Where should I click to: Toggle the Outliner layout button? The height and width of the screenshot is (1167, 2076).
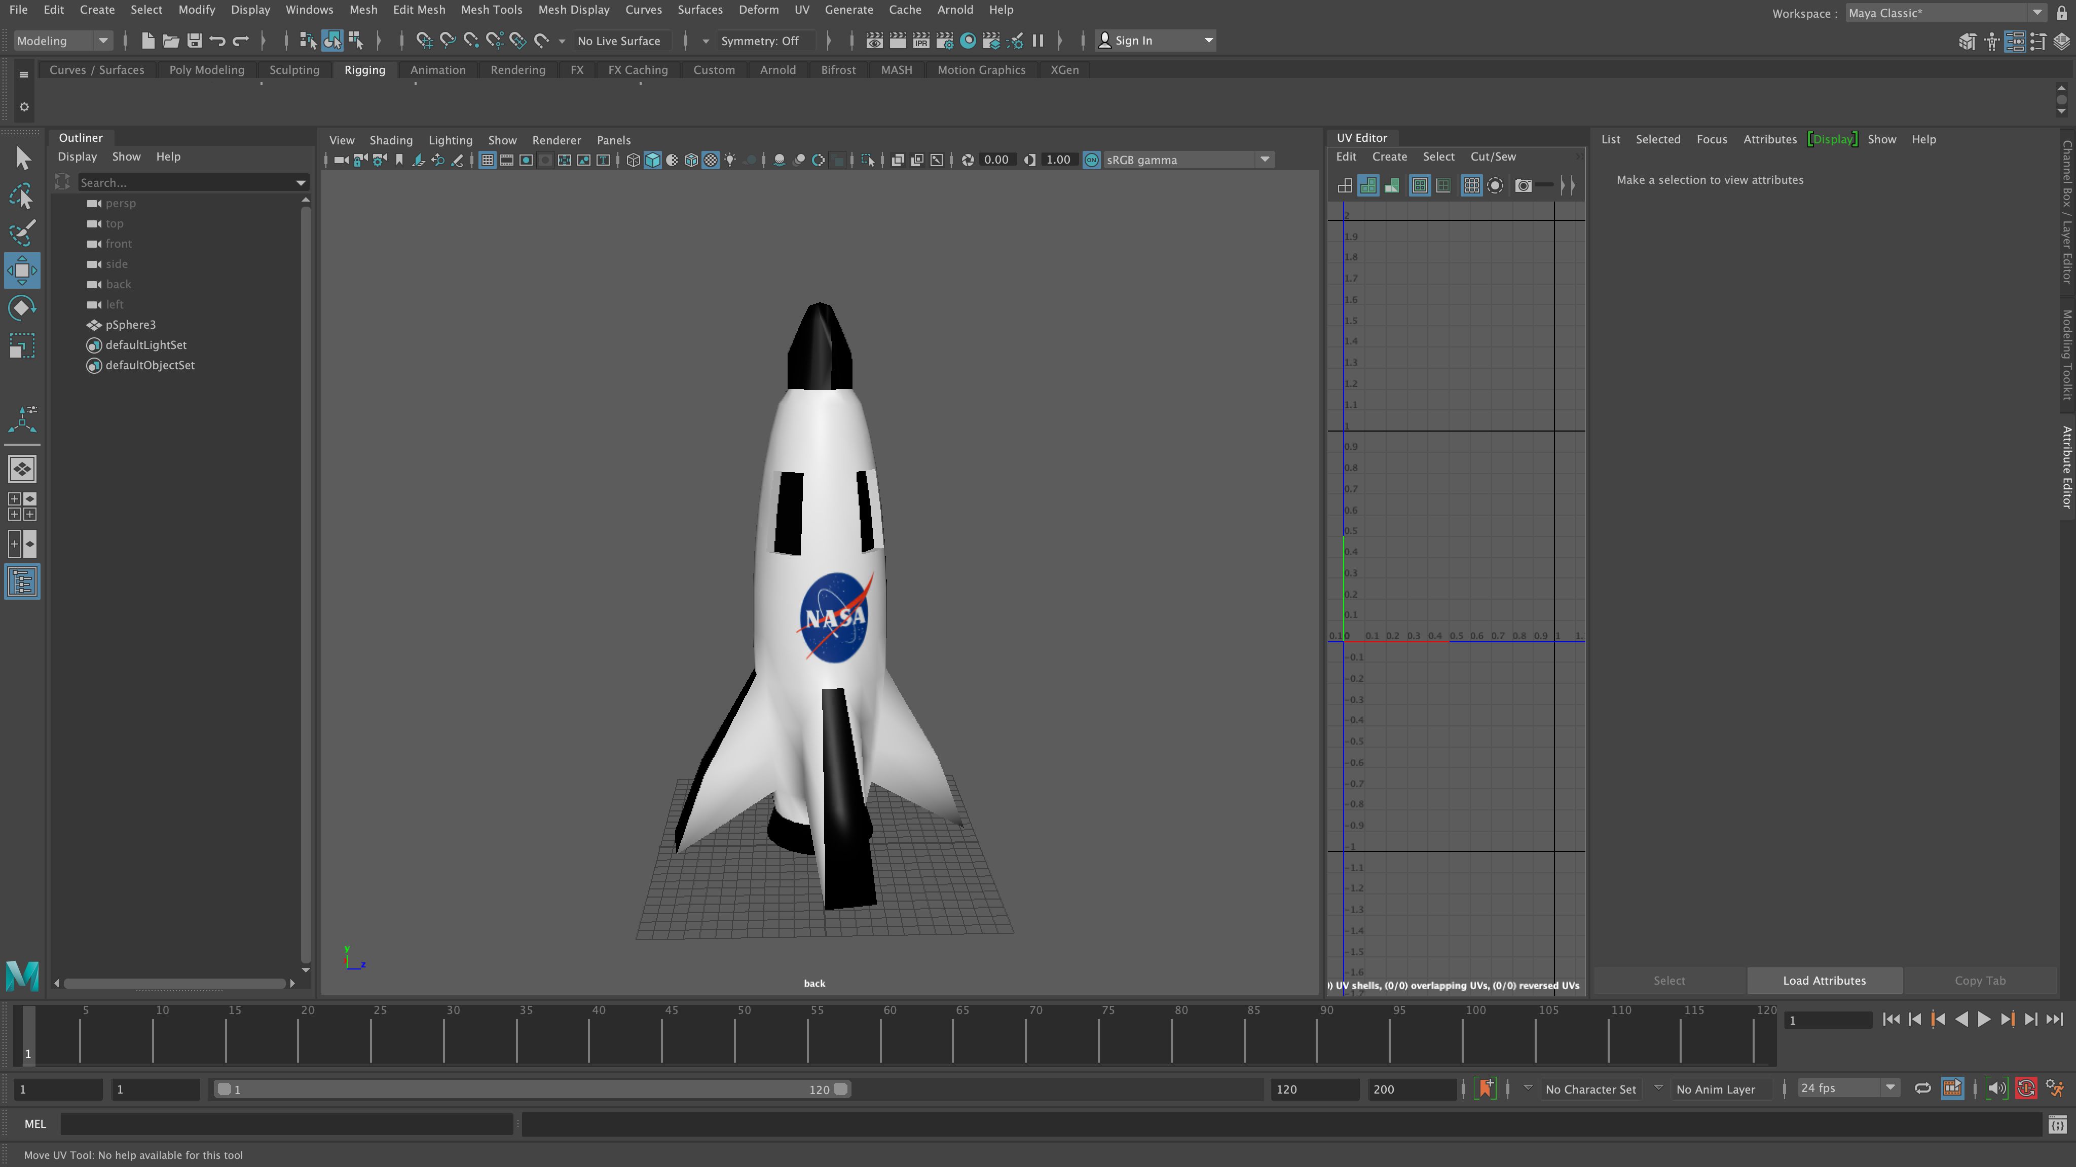(x=23, y=581)
